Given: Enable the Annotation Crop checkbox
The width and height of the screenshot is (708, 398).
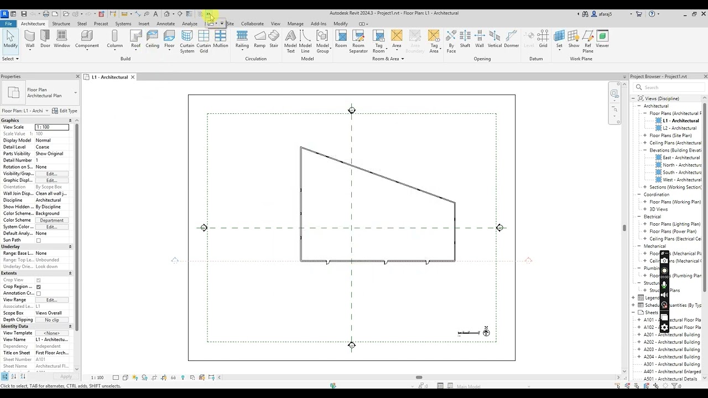Looking at the screenshot, I should pos(38,294).
